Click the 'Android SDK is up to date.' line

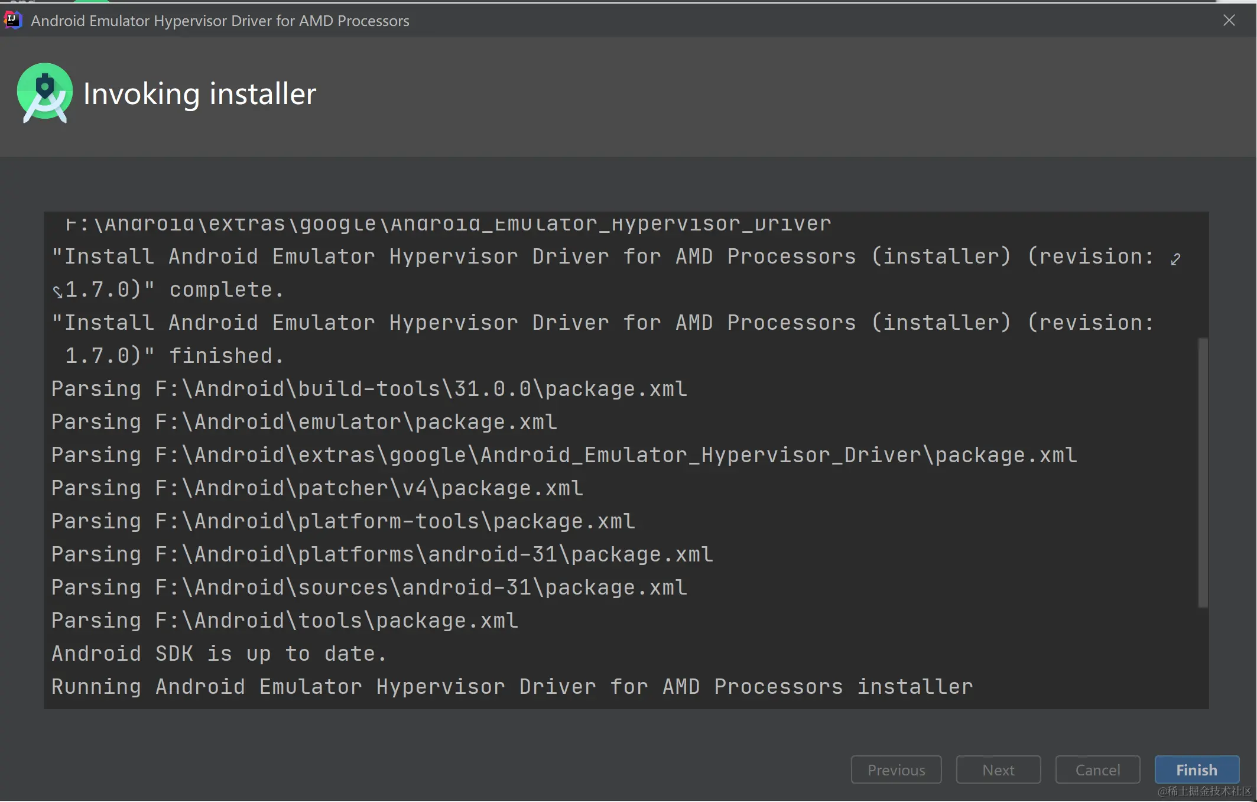coord(219,654)
